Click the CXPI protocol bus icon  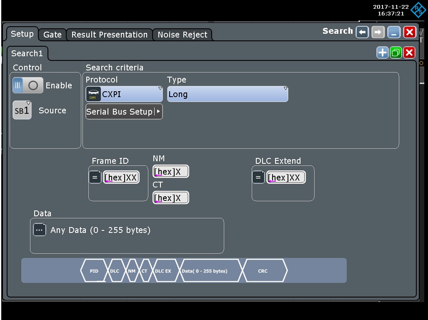[x=94, y=94]
